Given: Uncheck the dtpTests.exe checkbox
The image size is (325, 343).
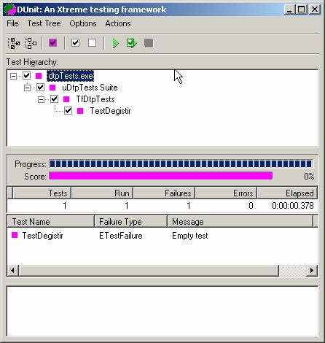Looking at the screenshot, I should pos(26,76).
